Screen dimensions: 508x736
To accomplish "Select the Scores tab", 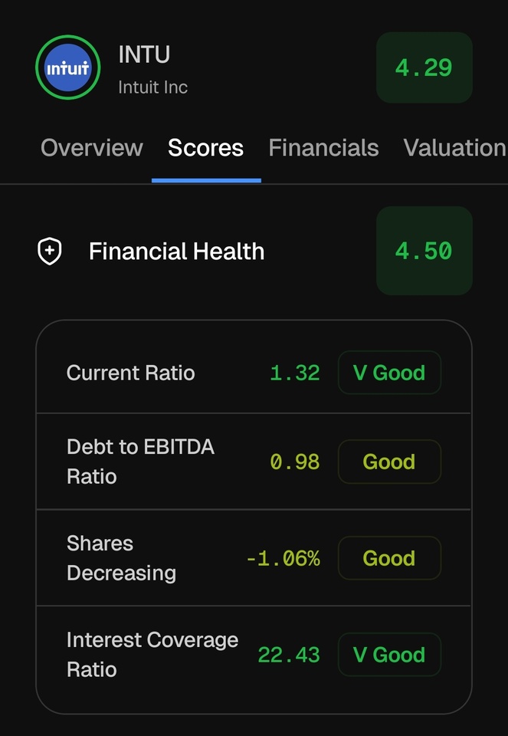I will [x=205, y=147].
